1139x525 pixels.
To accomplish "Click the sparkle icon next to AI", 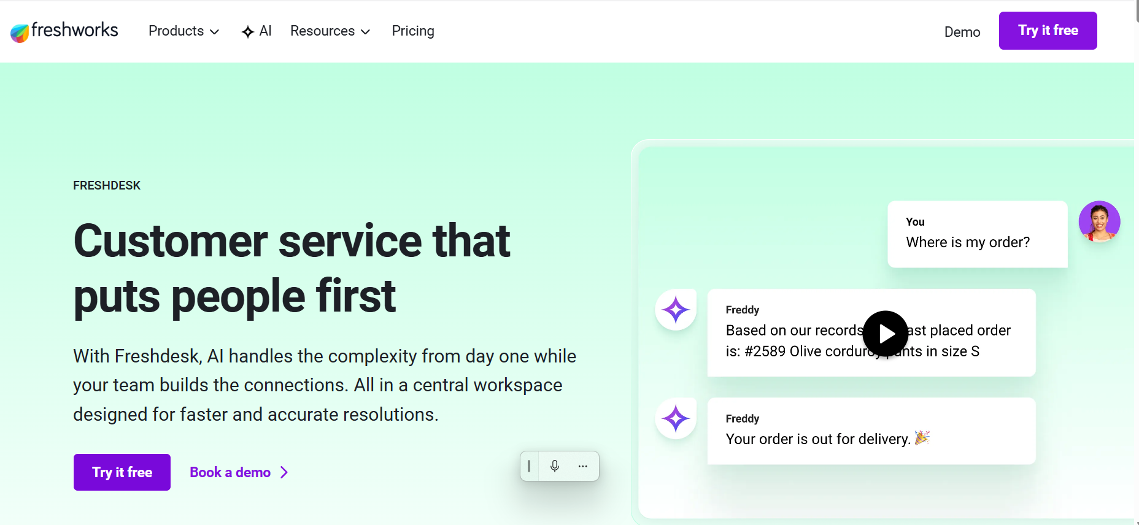I will [248, 32].
